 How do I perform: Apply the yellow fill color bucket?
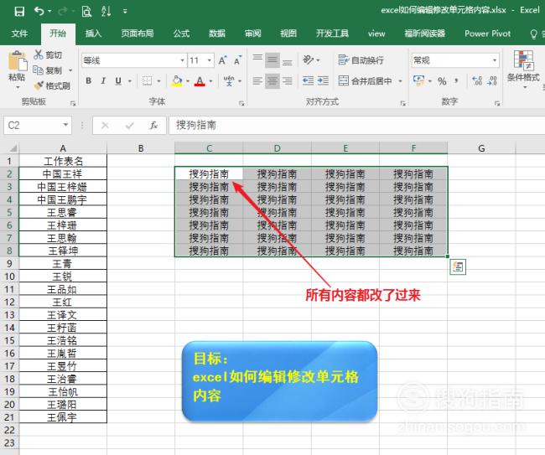[177, 81]
